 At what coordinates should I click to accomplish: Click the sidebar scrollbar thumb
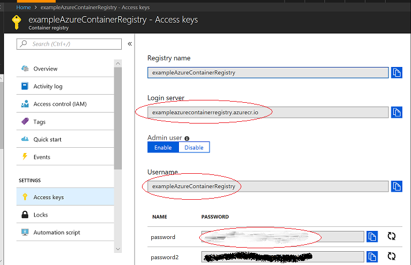[118, 118]
